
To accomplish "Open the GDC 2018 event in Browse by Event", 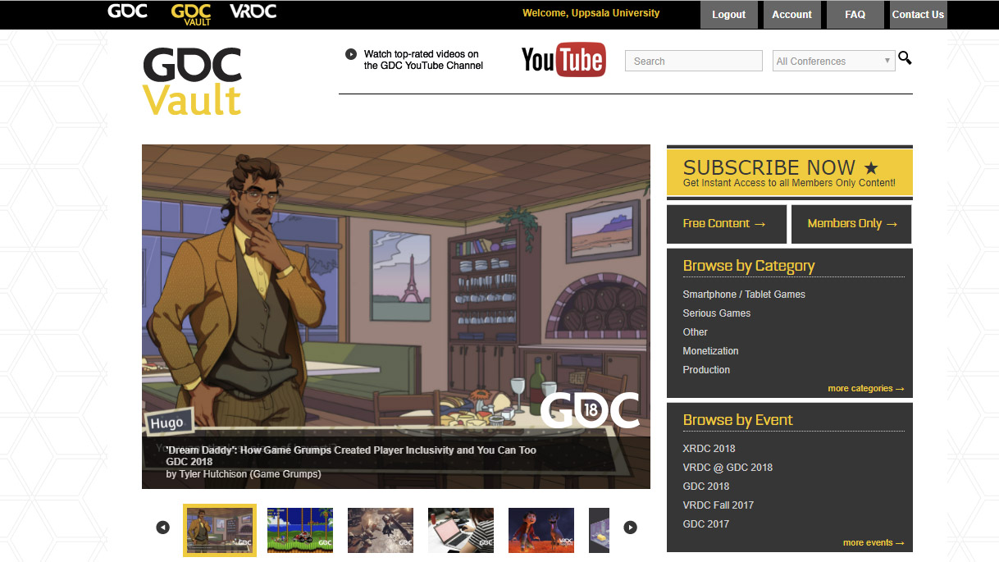I will pyautogui.click(x=706, y=487).
